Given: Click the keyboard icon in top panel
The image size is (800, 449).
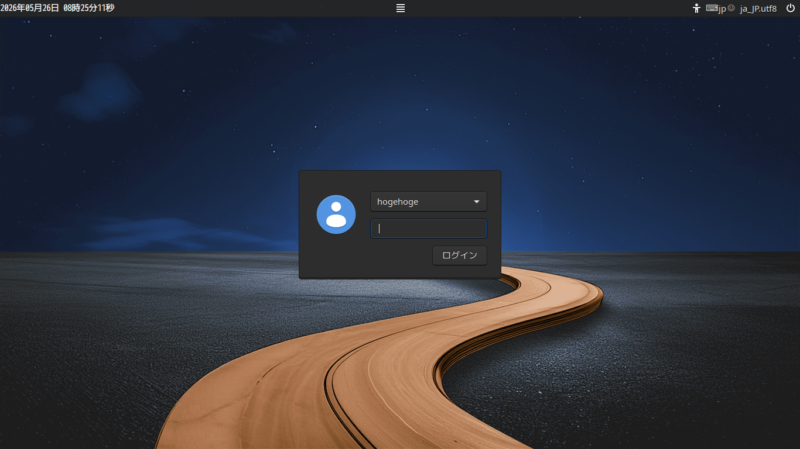Looking at the screenshot, I should [712, 8].
